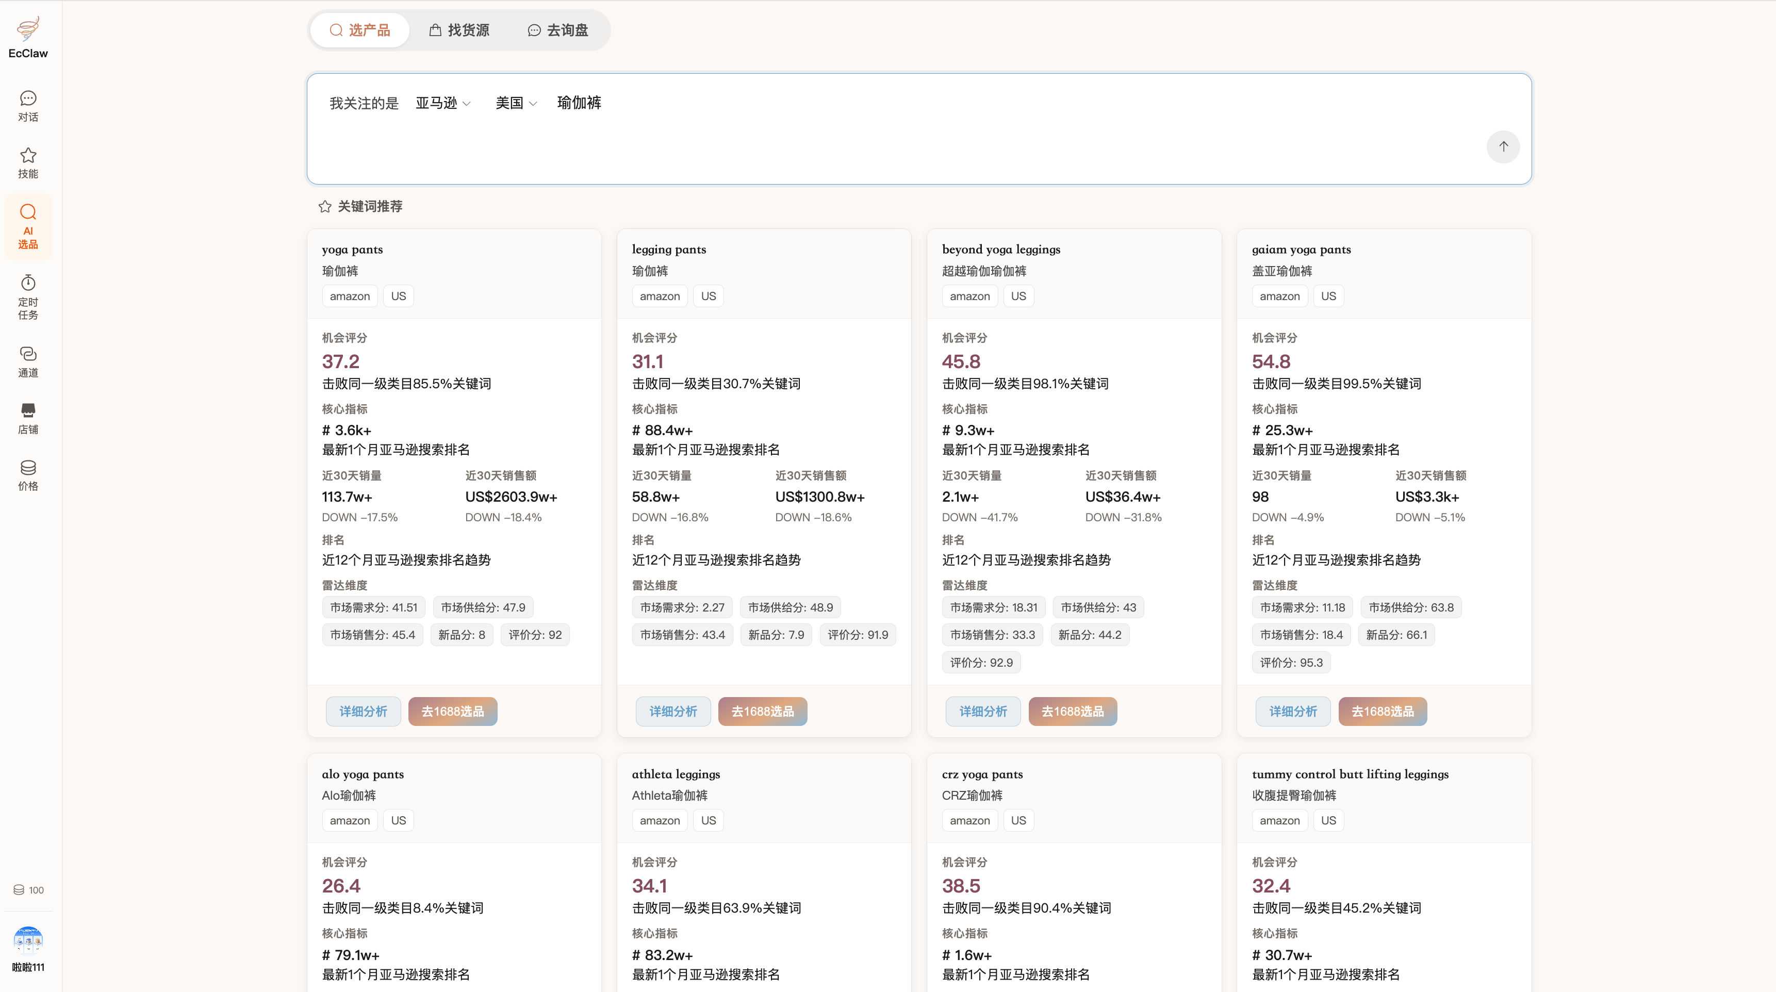Open 定时任务 from the sidebar

(x=27, y=296)
